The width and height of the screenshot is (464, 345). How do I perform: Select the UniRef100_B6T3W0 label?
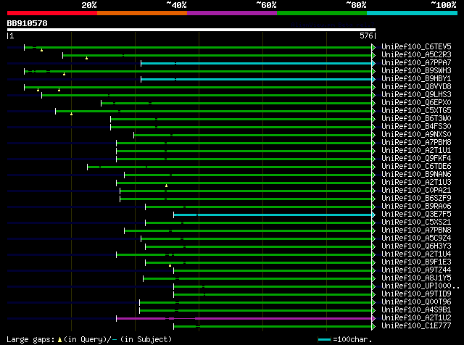(x=416, y=119)
